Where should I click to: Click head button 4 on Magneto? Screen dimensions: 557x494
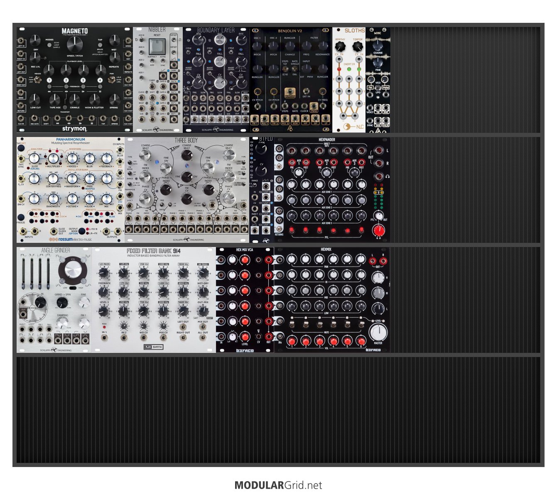click(100, 80)
